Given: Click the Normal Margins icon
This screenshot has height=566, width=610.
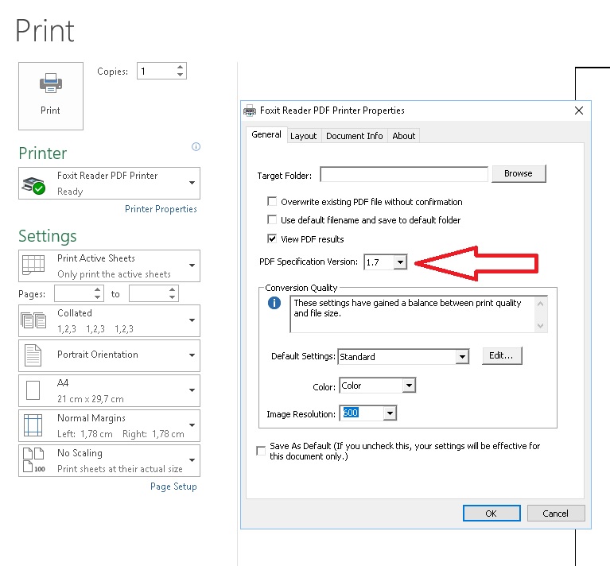Looking at the screenshot, I should pos(33,424).
